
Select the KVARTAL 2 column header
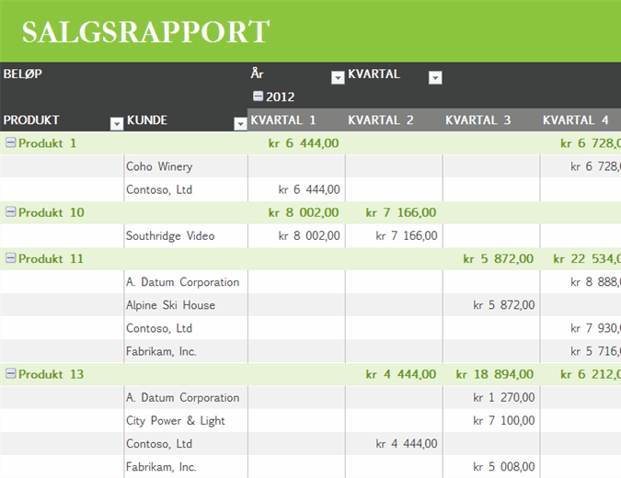pyautogui.click(x=381, y=120)
